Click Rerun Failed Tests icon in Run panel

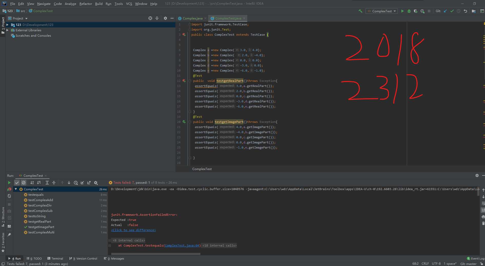(x=9, y=189)
